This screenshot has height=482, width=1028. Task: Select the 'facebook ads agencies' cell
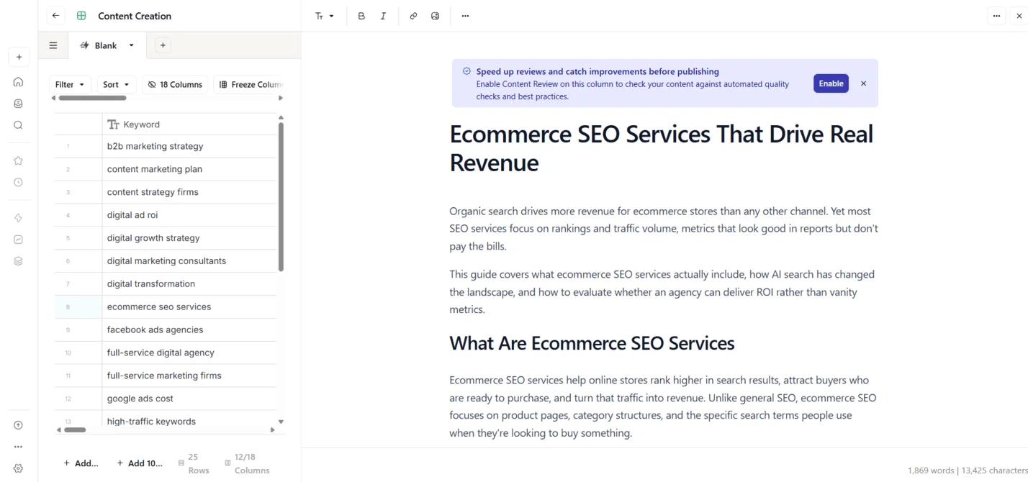pos(189,330)
